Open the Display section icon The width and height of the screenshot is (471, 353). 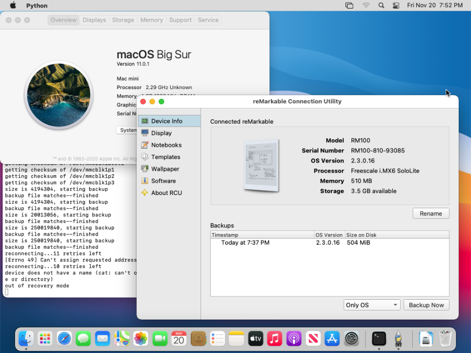pos(145,133)
